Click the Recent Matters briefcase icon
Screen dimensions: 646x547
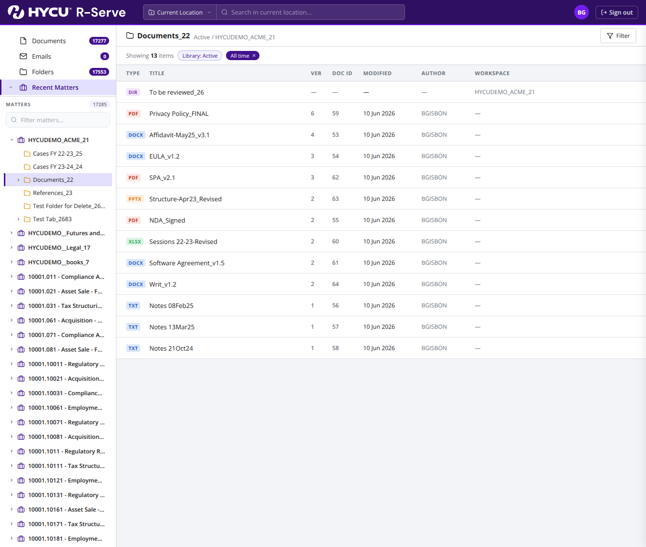click(x=23, y=87)
